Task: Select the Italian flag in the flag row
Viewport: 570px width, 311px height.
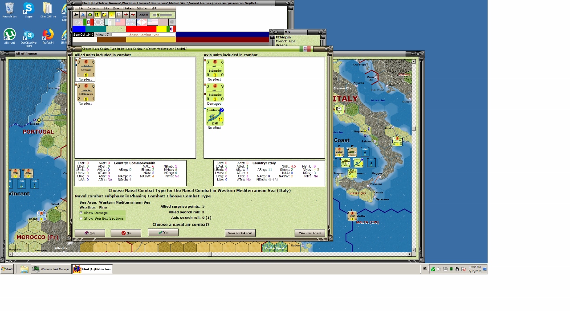Action: [x=89, y=22]
